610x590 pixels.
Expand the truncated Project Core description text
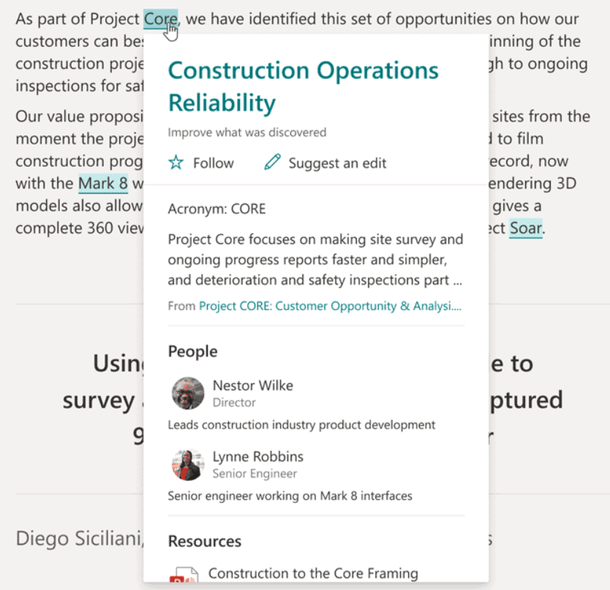pos(315,260)
